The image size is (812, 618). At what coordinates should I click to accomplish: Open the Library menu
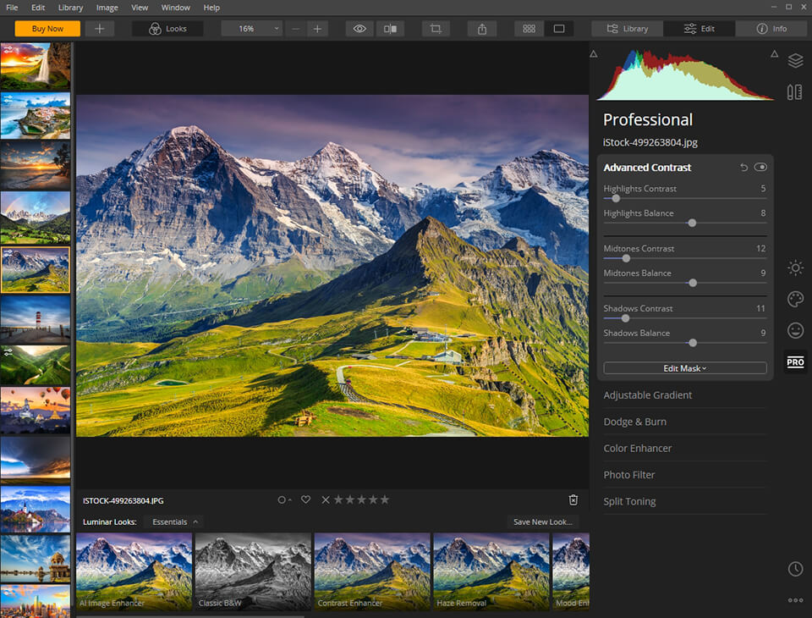coord(70,8)
